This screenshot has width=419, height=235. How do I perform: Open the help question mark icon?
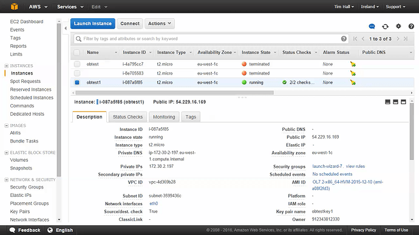[411, 26]
